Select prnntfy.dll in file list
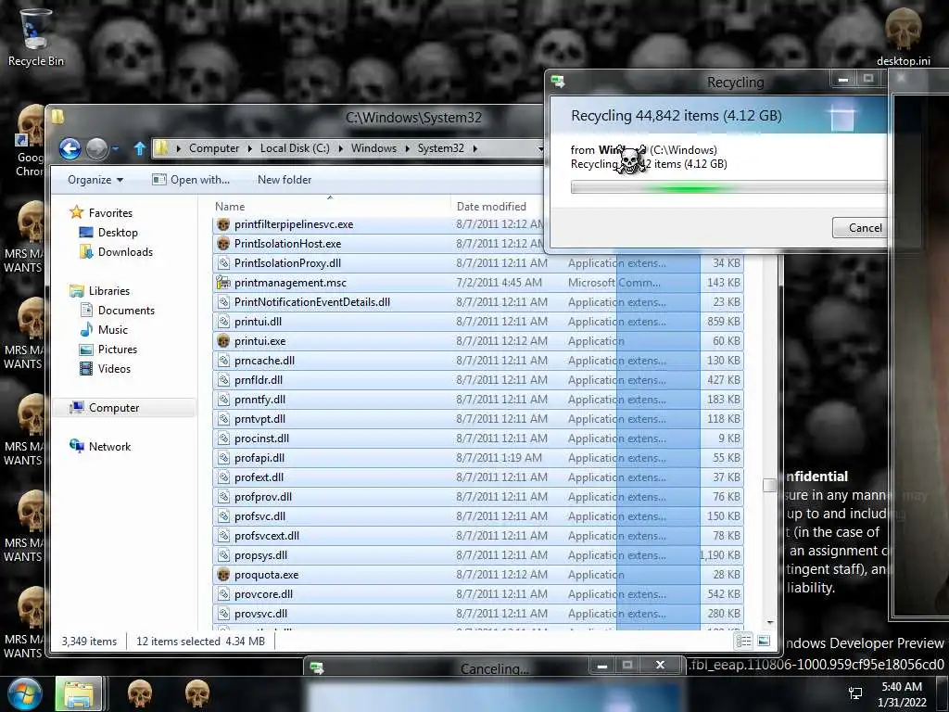Screen dimensions: 949x712 tap(478, 400)
